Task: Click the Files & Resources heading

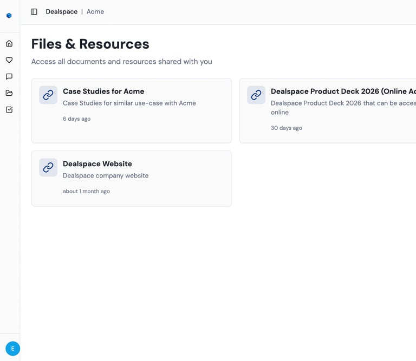Action: tap(90, 44)
